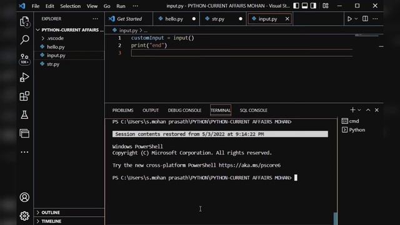Open input.py in the explorer tree
Viewport: 400px width, 225px height.
69,56
